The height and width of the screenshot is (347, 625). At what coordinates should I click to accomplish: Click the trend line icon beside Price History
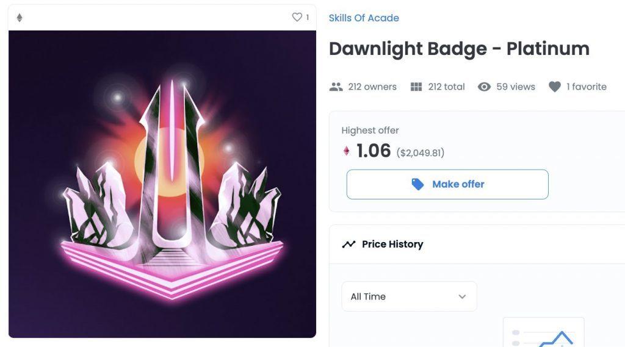coord(349,244)
